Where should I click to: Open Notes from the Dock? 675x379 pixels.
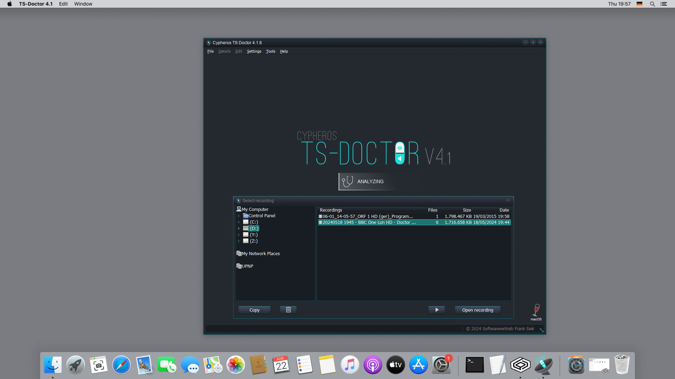click(327, 365)
